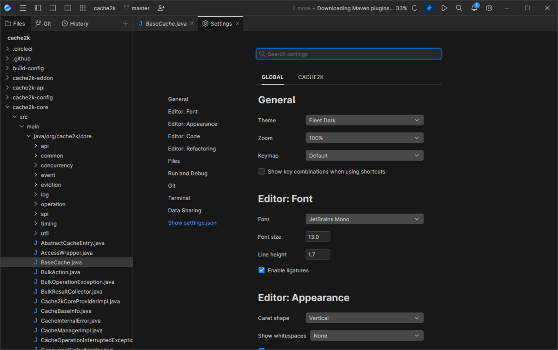
Task: Open notifications bell icon
Action: tap(474, 8)
